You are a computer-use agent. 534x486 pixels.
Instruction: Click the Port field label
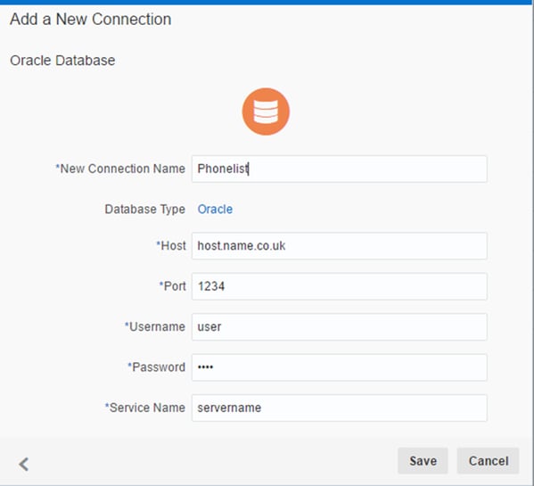tap(173, 286)
